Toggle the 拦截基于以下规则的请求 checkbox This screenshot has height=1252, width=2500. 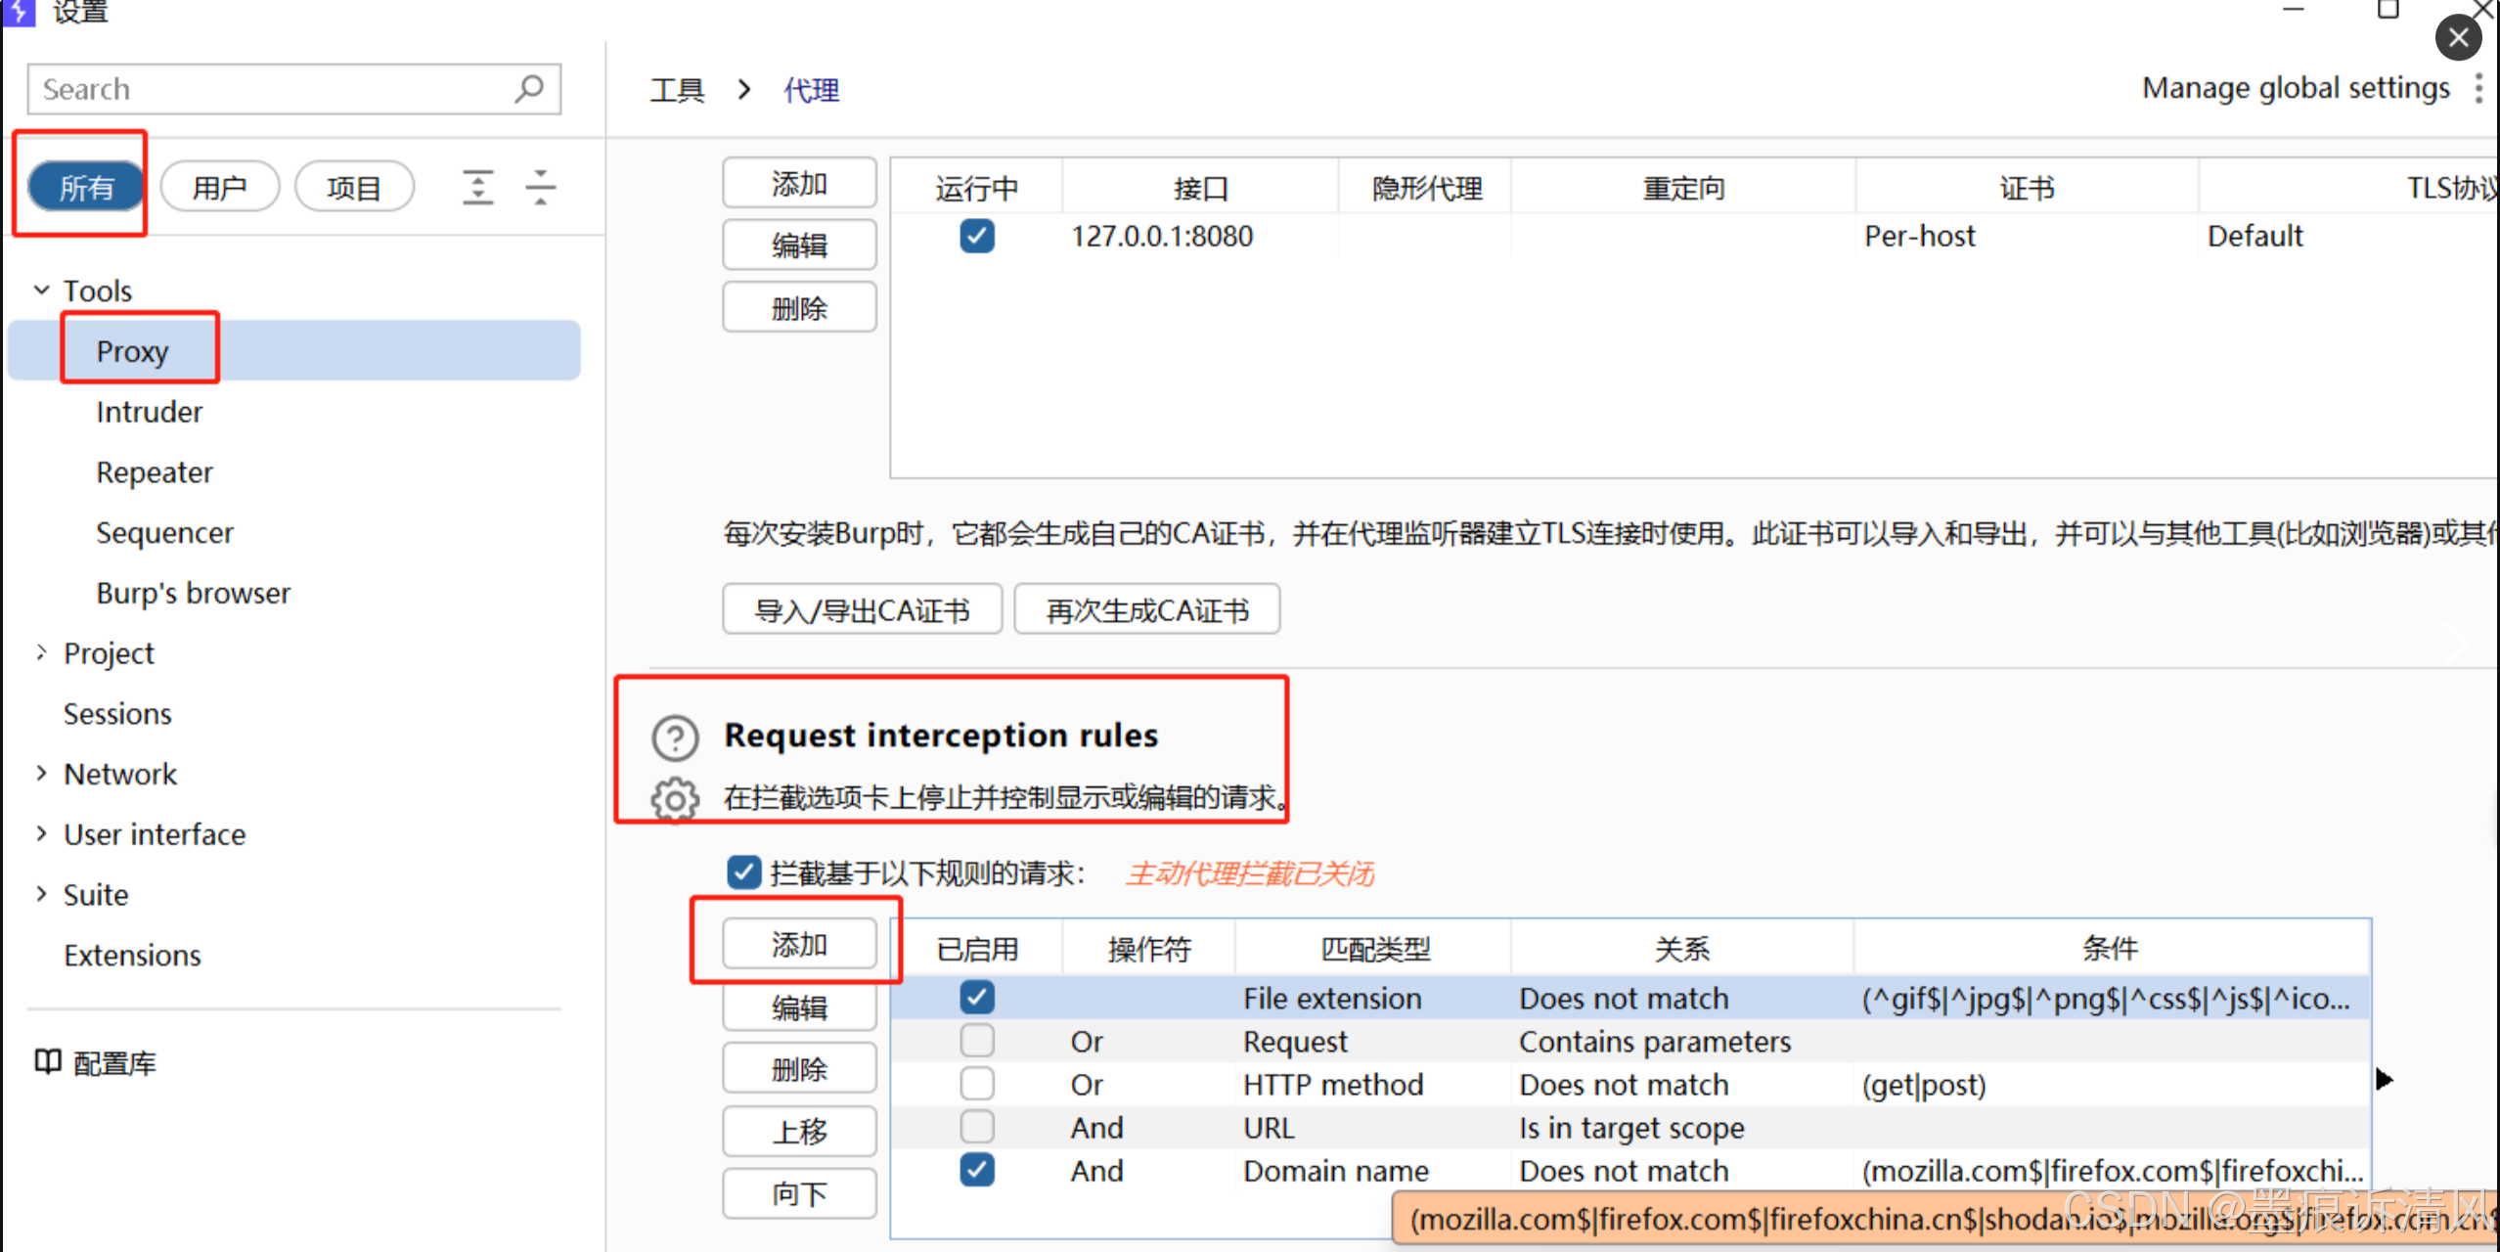743,872
